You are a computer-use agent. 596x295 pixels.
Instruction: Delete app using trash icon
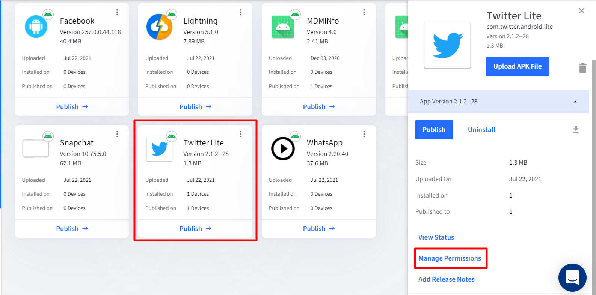582,68
